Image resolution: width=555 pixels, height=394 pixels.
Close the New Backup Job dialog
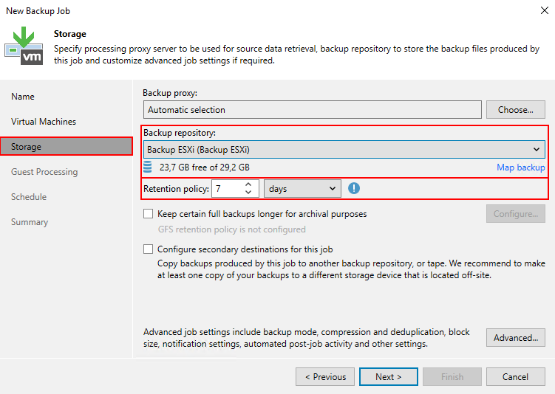545,10
